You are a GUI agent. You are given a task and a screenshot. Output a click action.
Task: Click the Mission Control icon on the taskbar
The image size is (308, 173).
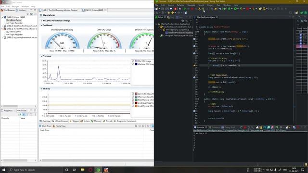[x=106, y=170]
